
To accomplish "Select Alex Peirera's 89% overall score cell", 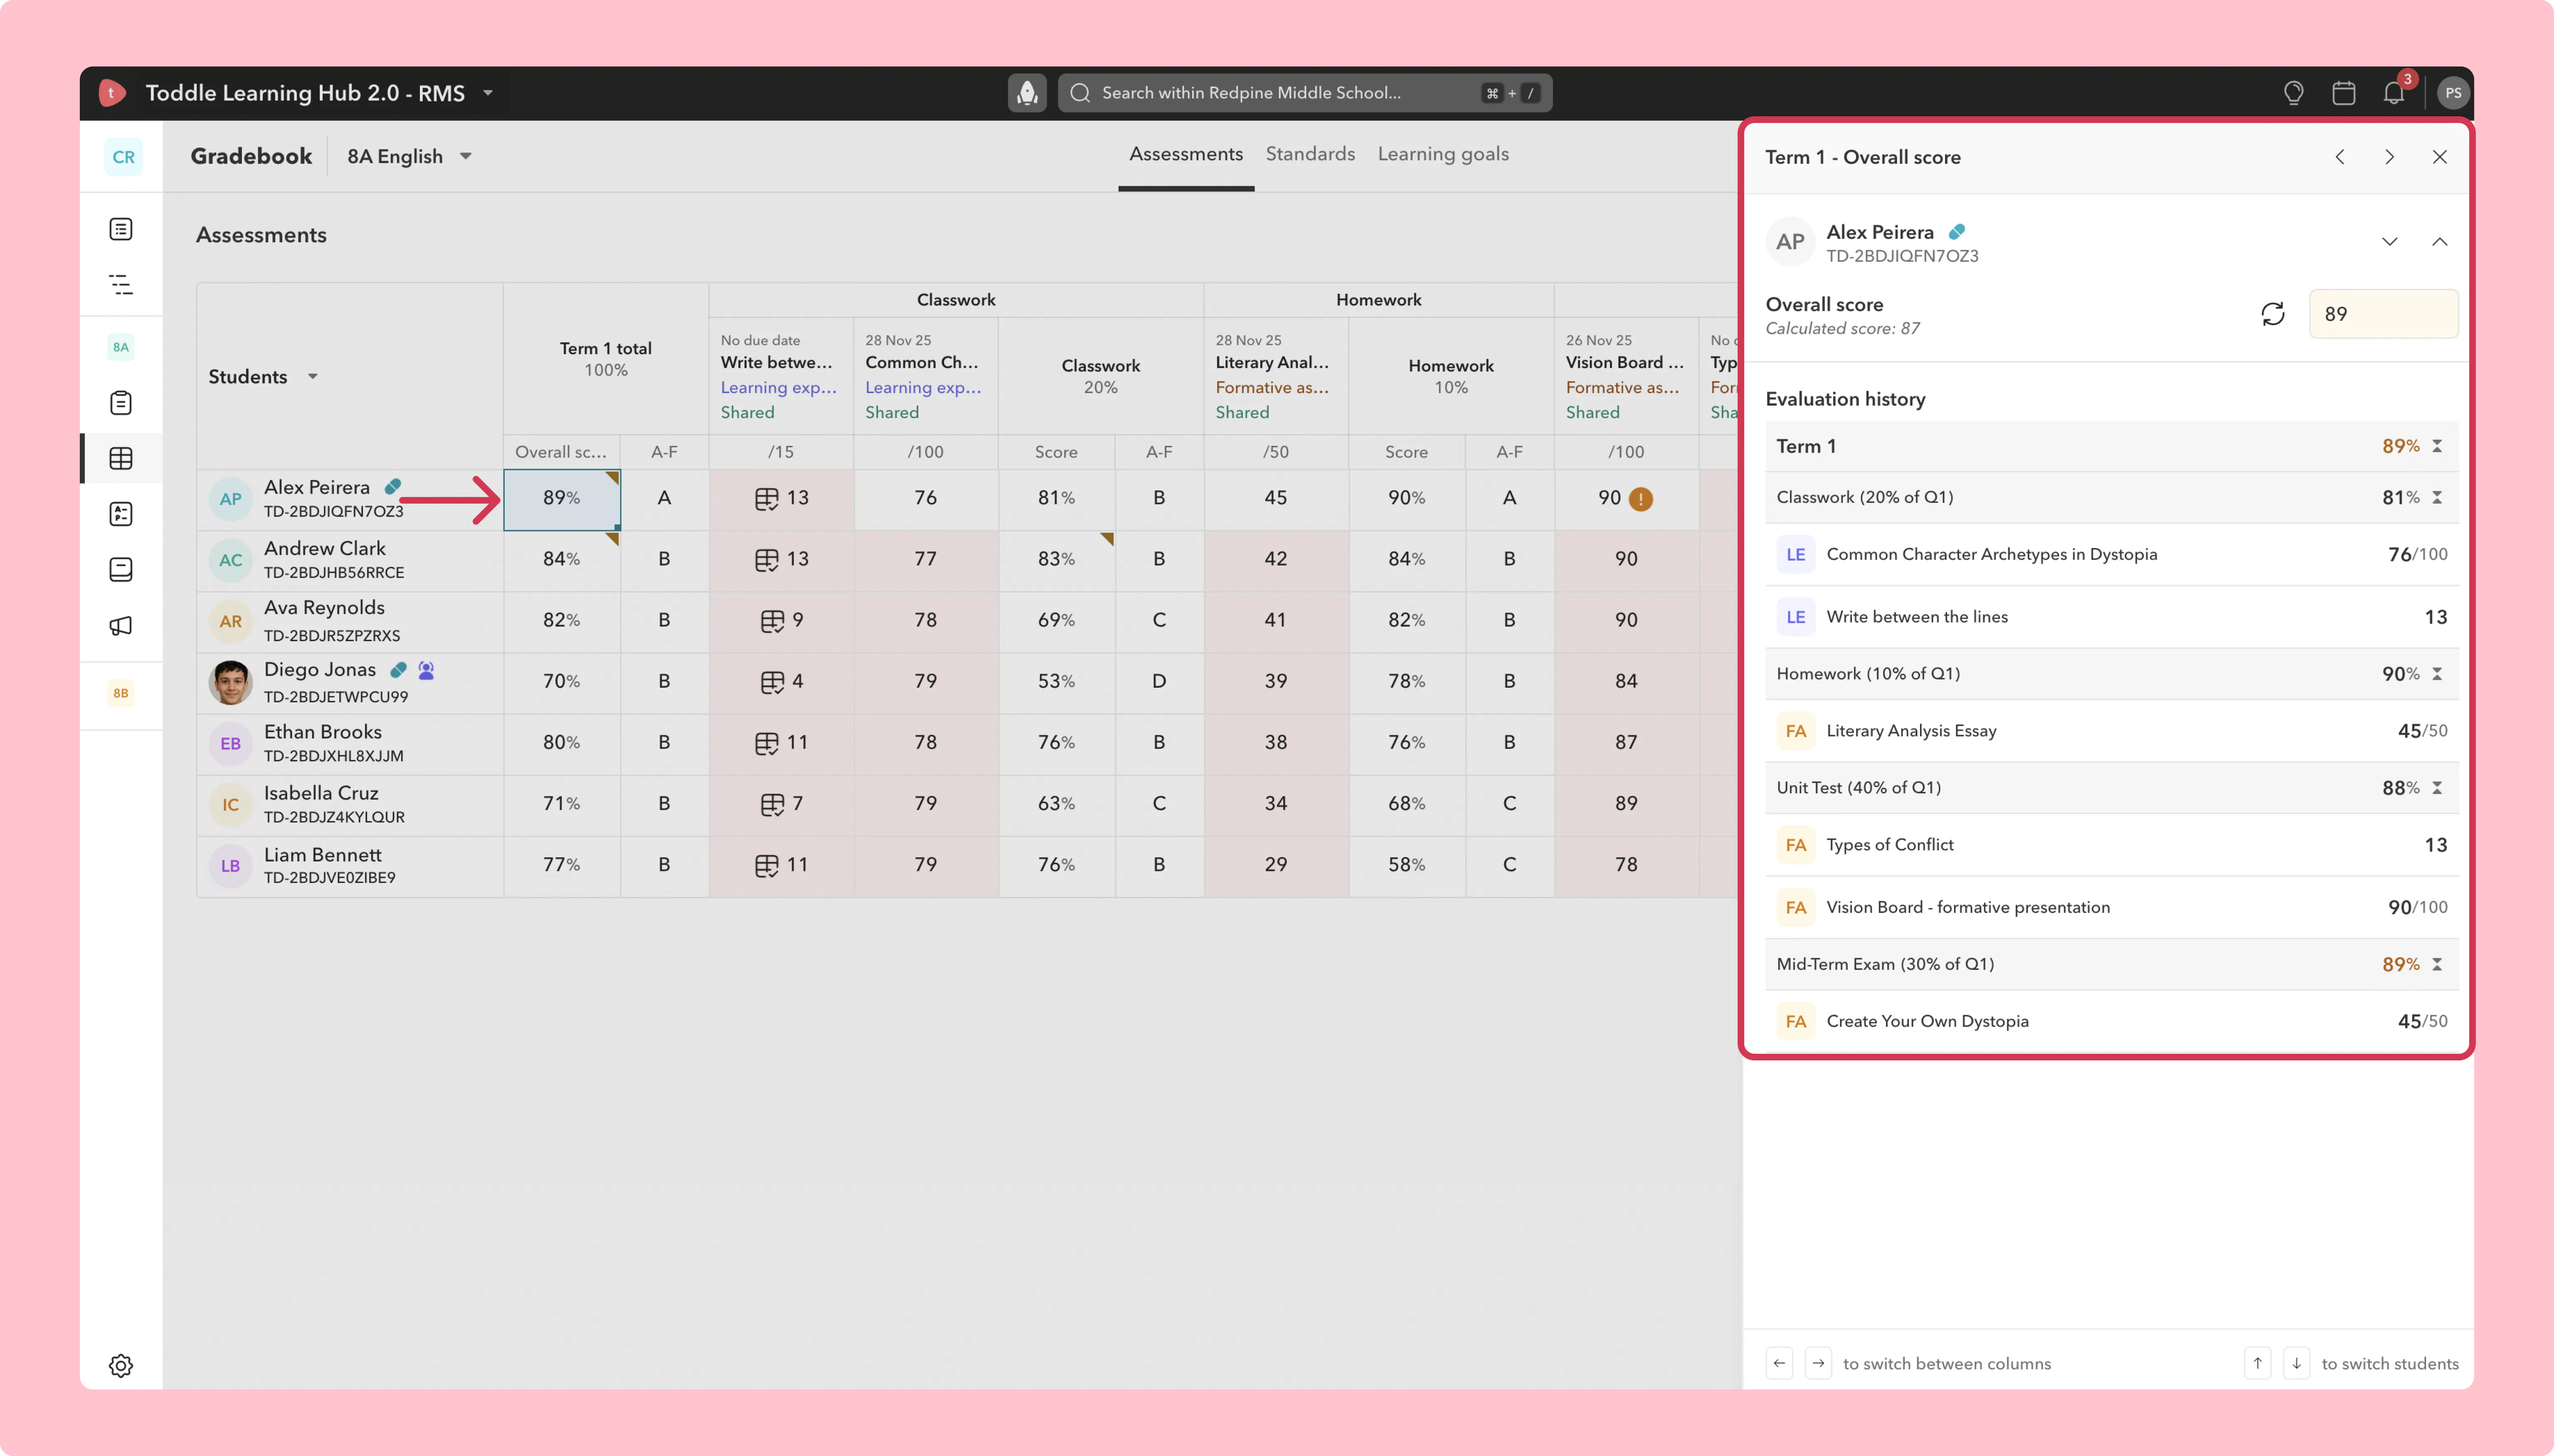I will point(561,499).
